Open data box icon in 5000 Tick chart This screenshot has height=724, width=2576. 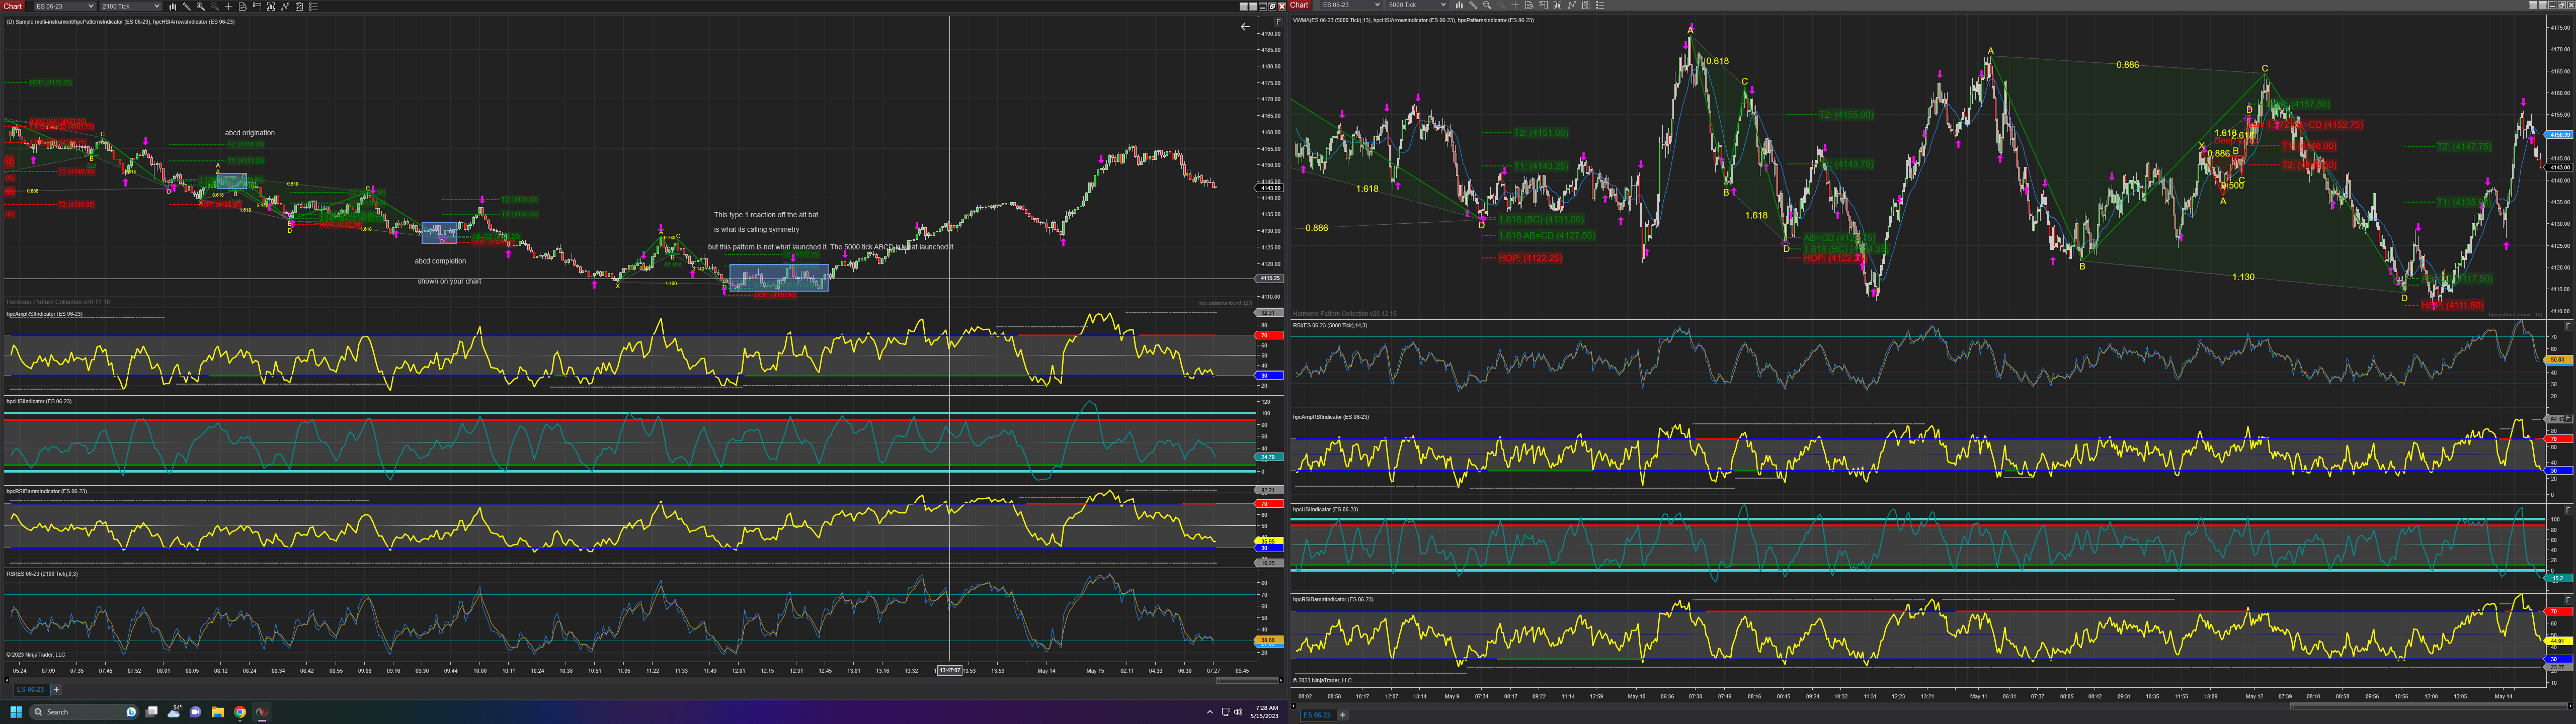tap(1529, 5)
